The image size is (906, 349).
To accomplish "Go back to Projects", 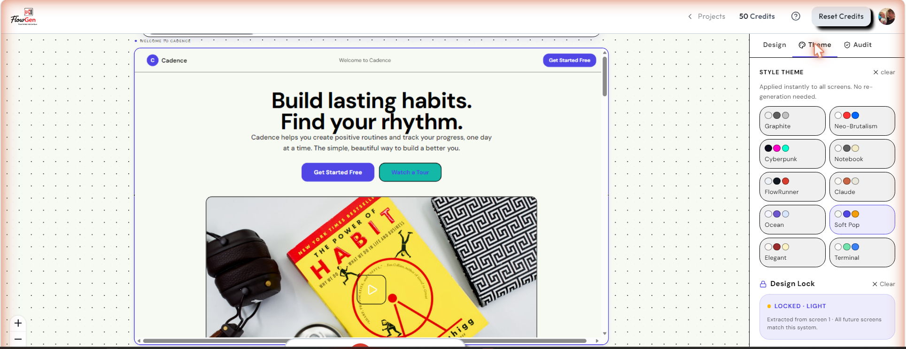I will click(x=707, y=16).
